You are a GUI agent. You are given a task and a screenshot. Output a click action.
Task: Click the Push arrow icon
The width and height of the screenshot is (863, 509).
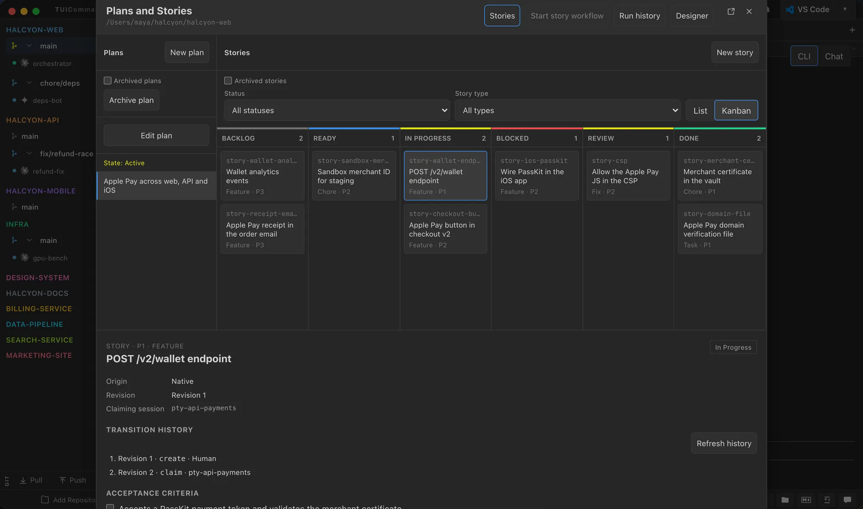point(63,480)
